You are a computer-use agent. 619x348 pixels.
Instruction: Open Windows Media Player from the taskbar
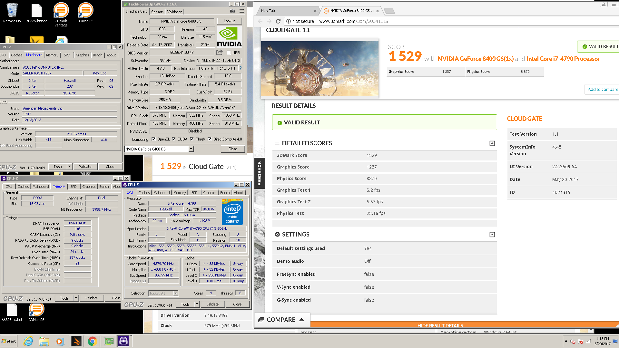60,341
